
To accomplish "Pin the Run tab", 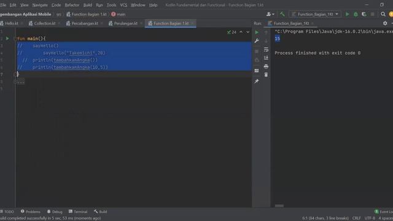I will (x=257, y=81).
